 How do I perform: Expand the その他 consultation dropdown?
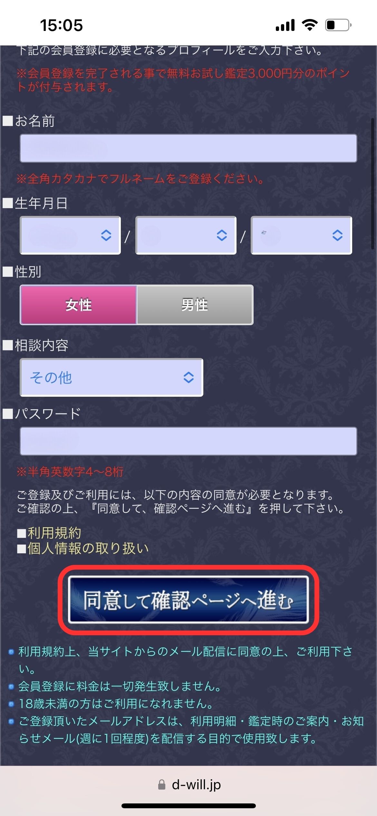[111, 377]
